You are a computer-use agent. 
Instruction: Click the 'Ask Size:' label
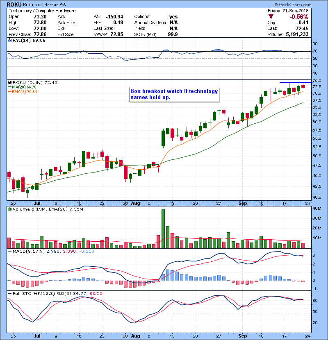67,23
